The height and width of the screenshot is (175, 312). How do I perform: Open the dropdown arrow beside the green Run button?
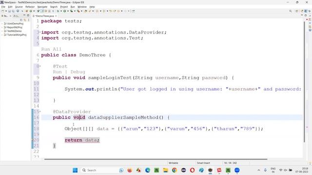(x=68, y=11)
